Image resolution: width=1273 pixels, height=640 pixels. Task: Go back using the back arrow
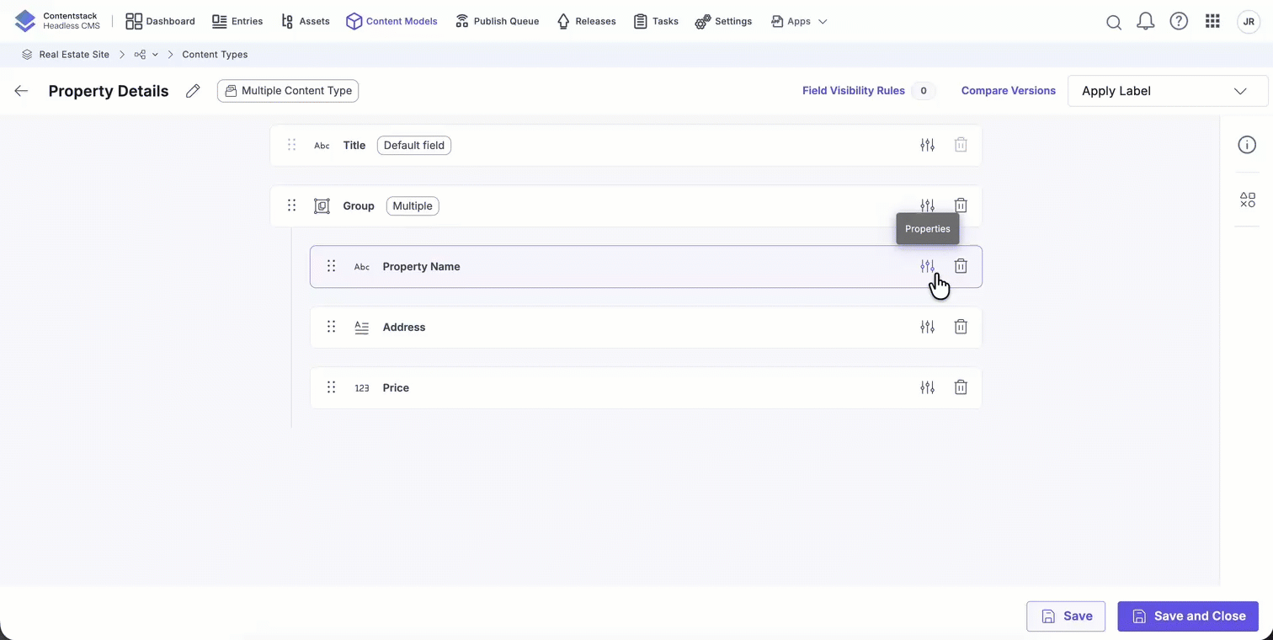[x=21, y=91]
